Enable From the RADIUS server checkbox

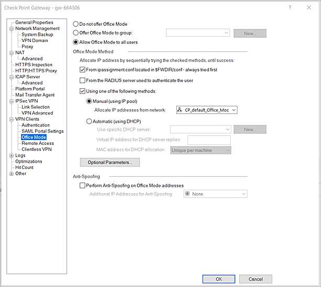click(82, 80)
